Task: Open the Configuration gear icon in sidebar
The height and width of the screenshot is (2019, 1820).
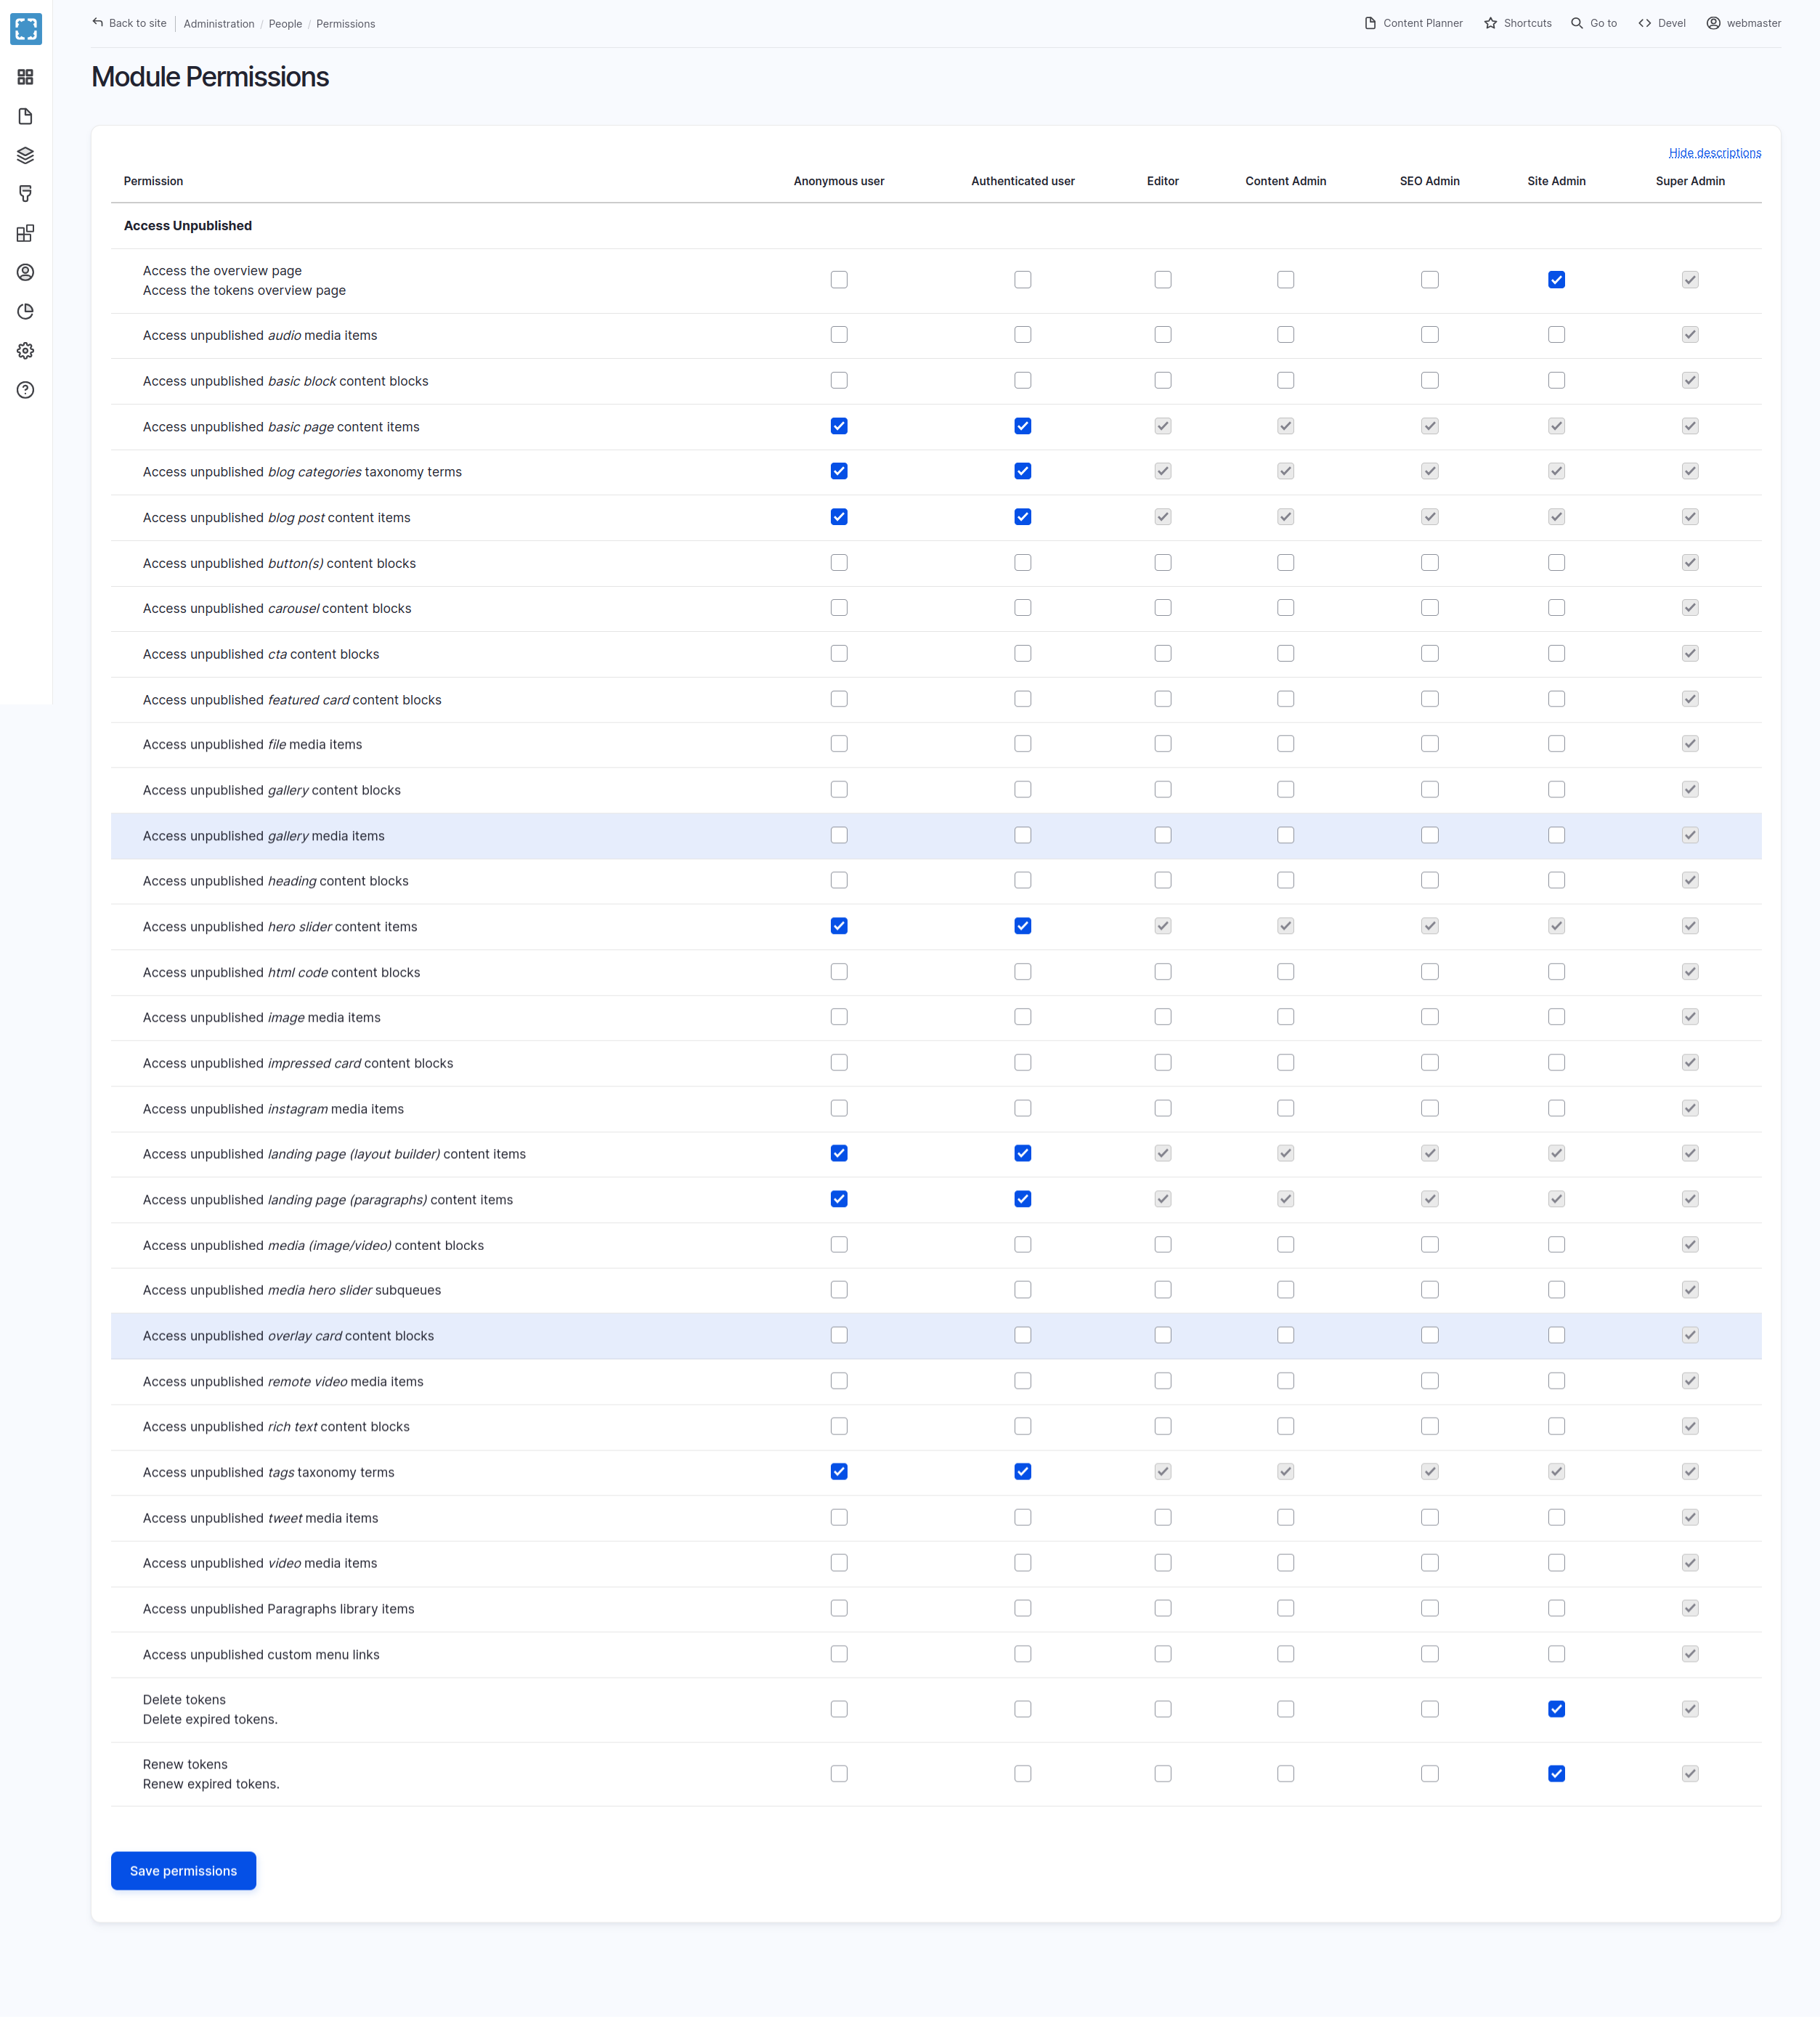Action: point(26,351)
